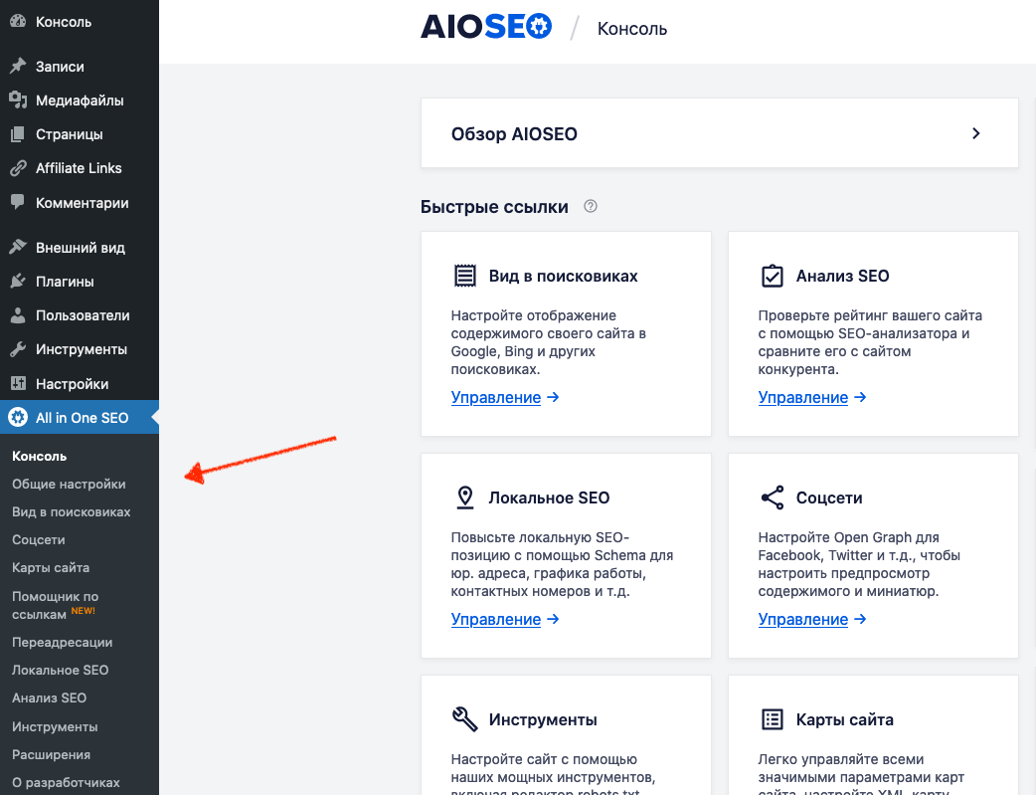Click the Анализ SEO checklist card icon

(x=773, y=276)
